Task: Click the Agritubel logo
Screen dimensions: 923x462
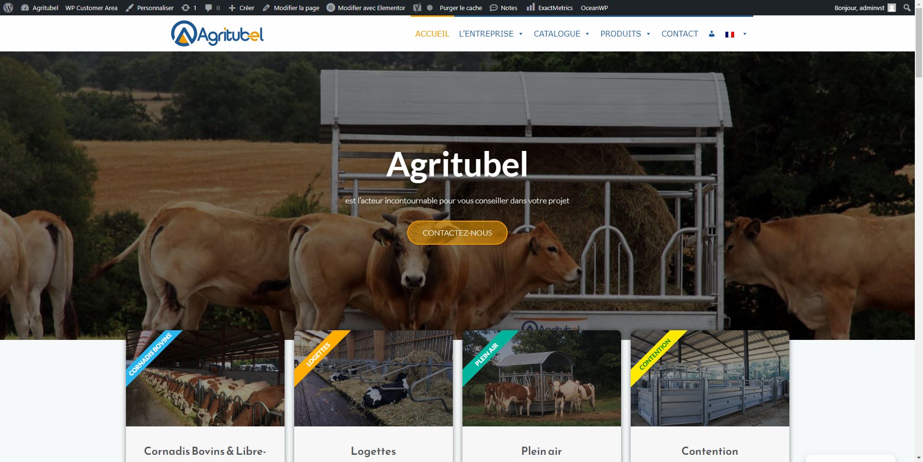Action: pyautogui.click(x=217, y=34)
